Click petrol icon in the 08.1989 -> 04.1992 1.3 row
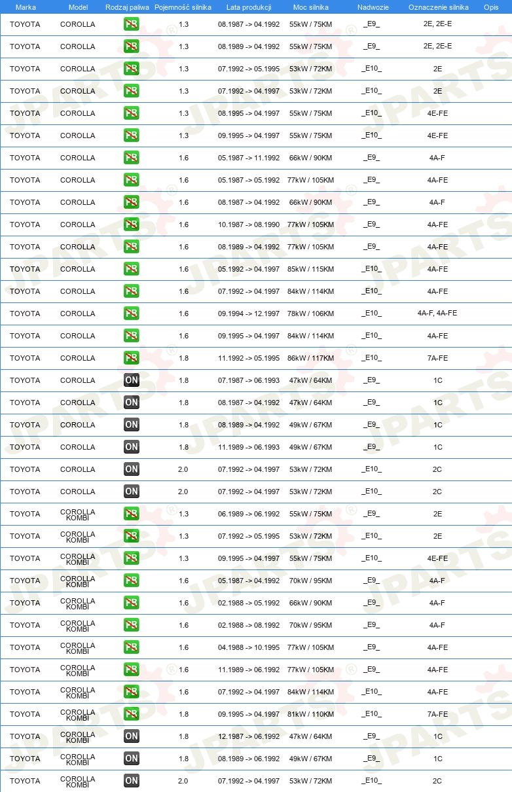Image resolution: width=512 pixels, height=792 pixels. [132, 46]
